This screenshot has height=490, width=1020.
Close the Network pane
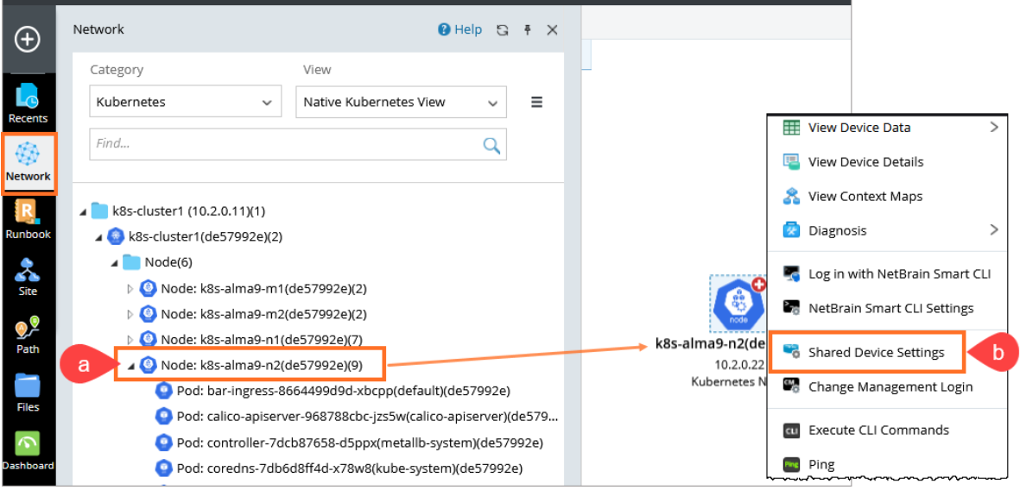pyautogui.click(x=552, y=30)
